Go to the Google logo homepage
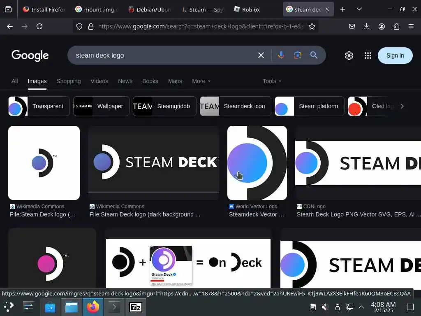 tap(30, 56)
